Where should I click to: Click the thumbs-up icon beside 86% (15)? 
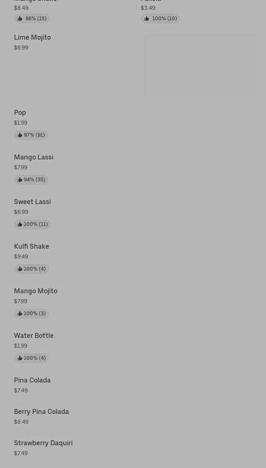pos(20,19)
